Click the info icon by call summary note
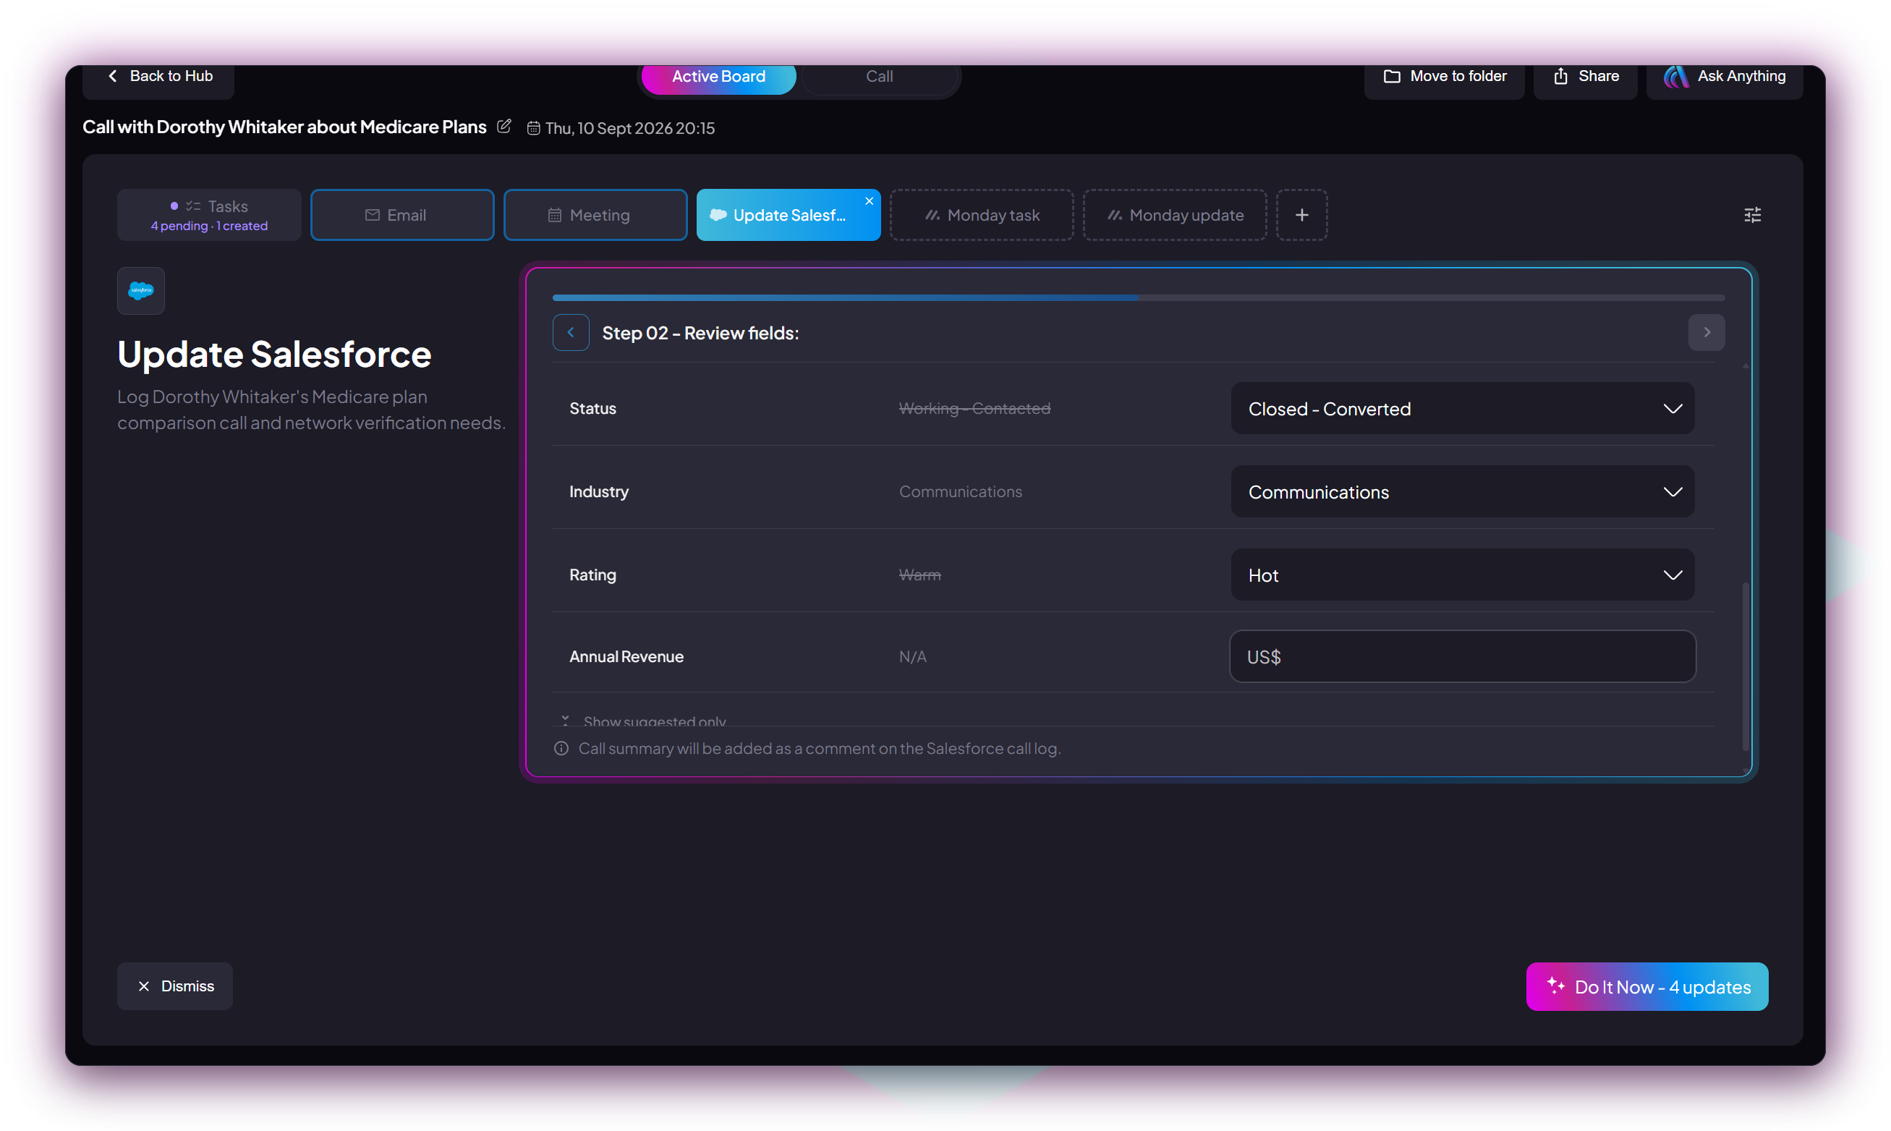This screenshot has width=1891, height=1131. click(x=561, y=748)
